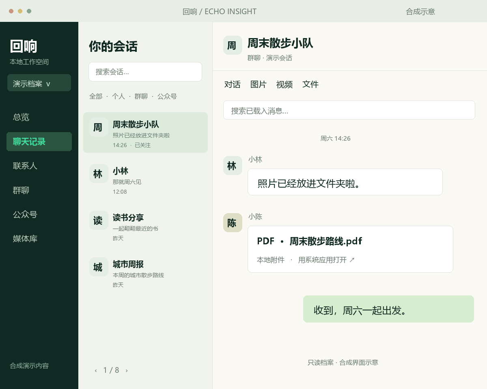Click the 本地附件 label
The width and height of the screenshot is (487, 389).
pos(271,260)
